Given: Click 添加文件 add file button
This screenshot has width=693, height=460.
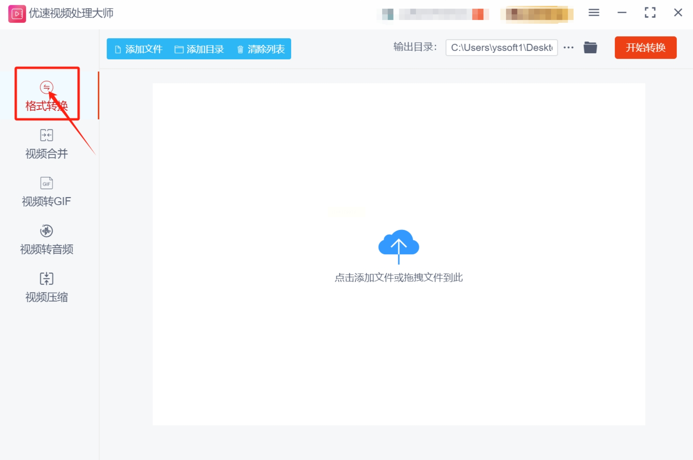Looking at the screenshot, I should point(139,49).
